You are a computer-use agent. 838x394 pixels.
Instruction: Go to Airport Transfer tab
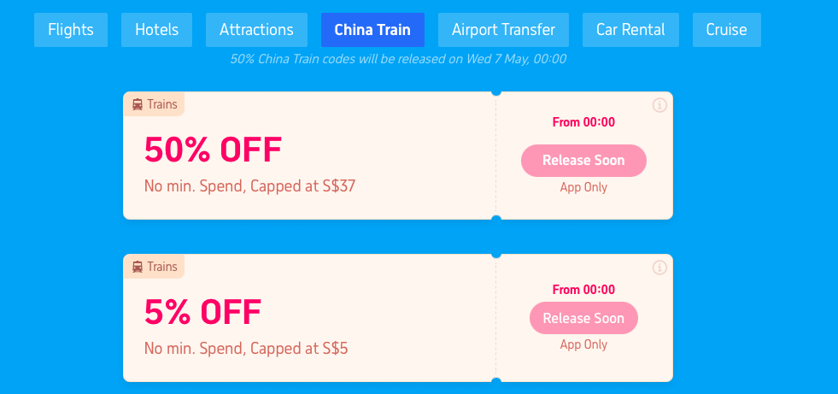pos(503,30)
